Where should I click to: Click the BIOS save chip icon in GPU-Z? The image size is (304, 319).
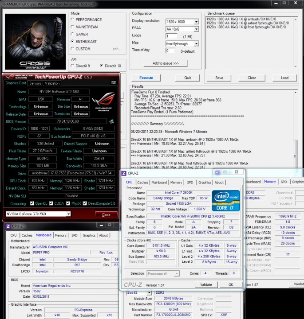coord(111,121)
